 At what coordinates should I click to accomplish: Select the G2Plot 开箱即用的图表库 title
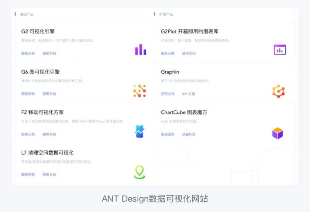pyautogui.click(x=190, y=32)
